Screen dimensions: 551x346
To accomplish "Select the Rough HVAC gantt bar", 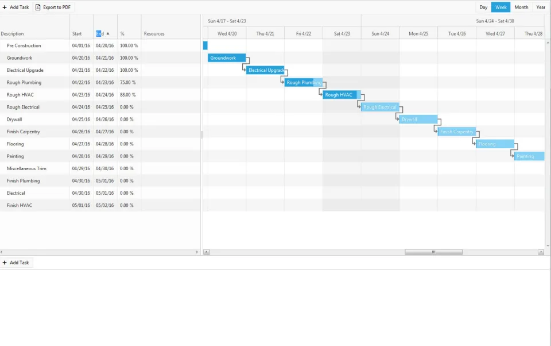I will coord(342,95).
